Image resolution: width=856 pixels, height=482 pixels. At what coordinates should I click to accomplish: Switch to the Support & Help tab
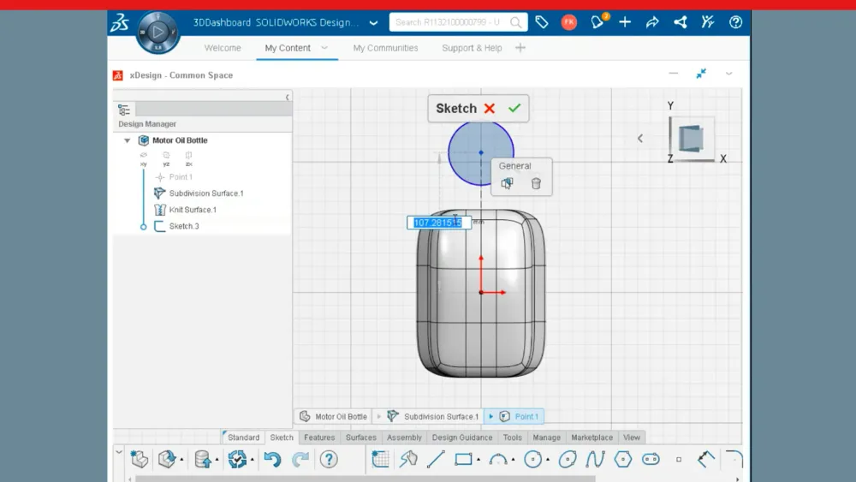472,48
